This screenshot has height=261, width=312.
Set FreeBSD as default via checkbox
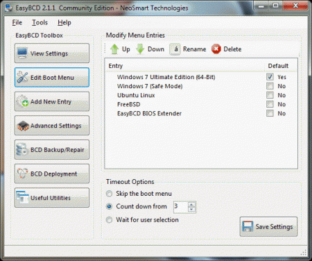[x=270, y=104]
